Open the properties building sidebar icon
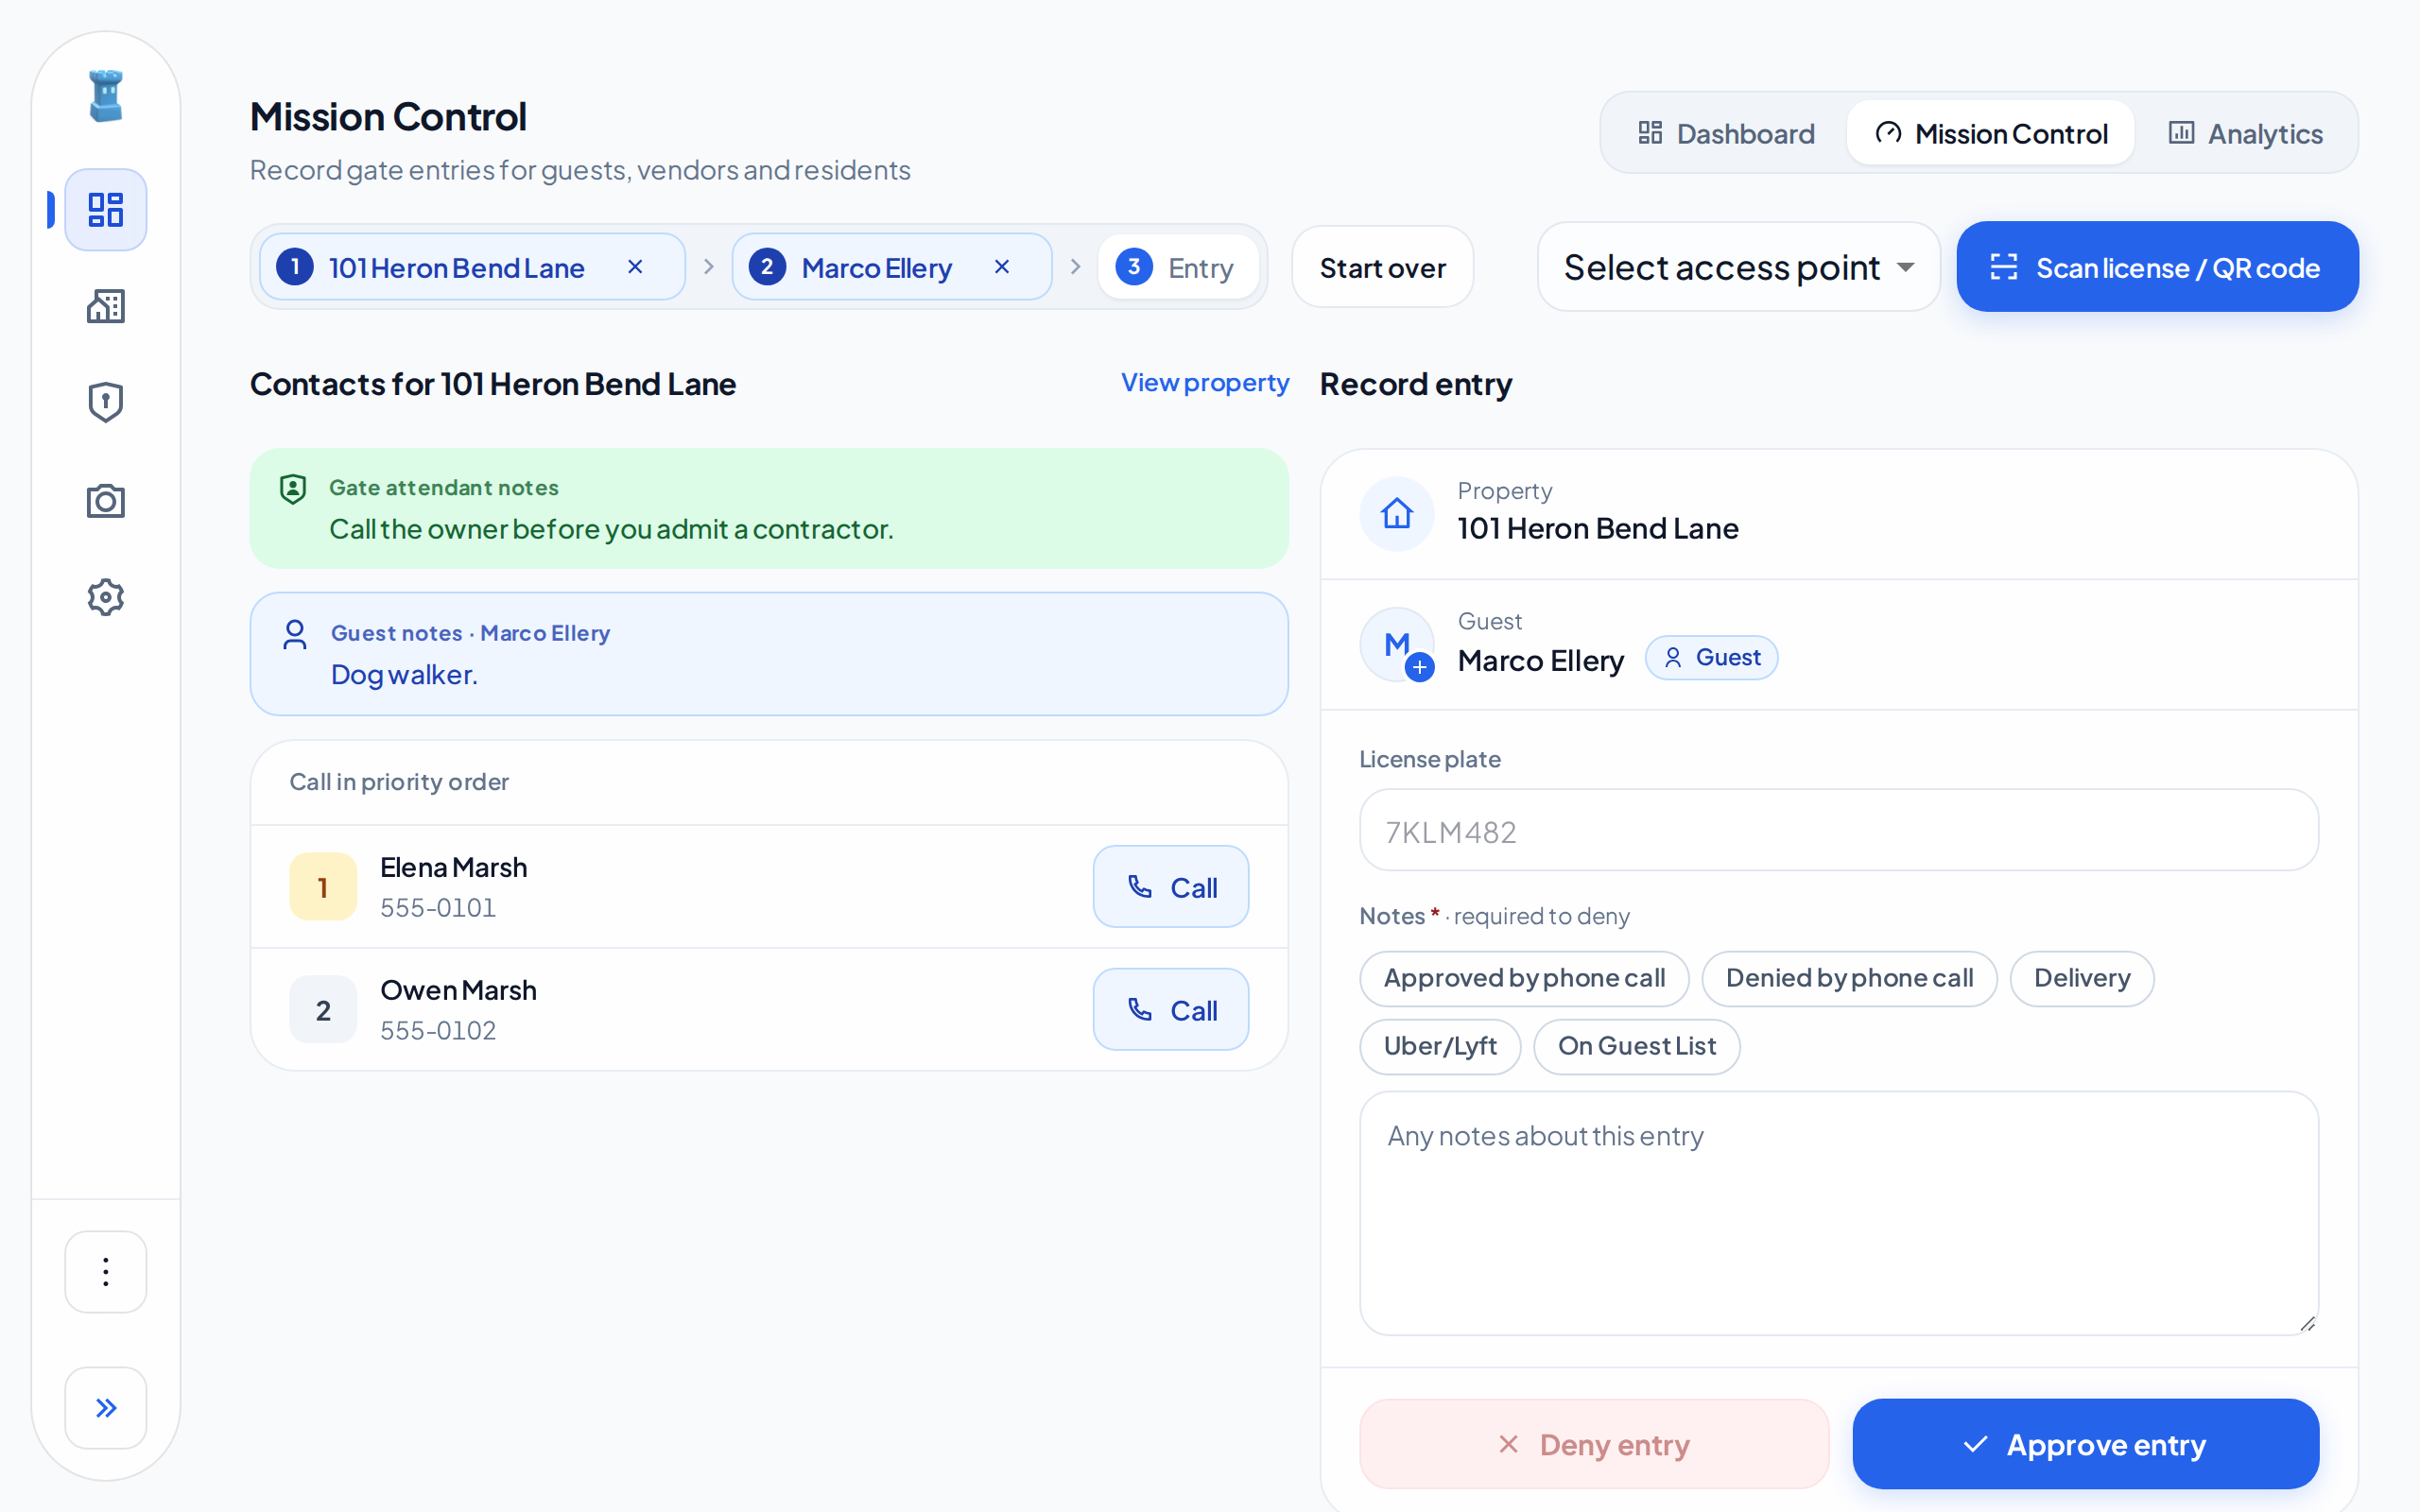2420x1512 pixels. tap(106, 306)
